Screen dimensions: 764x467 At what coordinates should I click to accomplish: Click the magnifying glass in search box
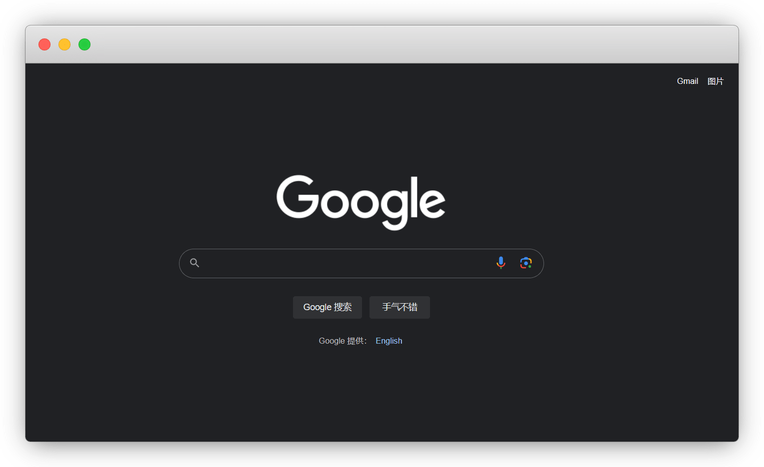coord(194,263)
